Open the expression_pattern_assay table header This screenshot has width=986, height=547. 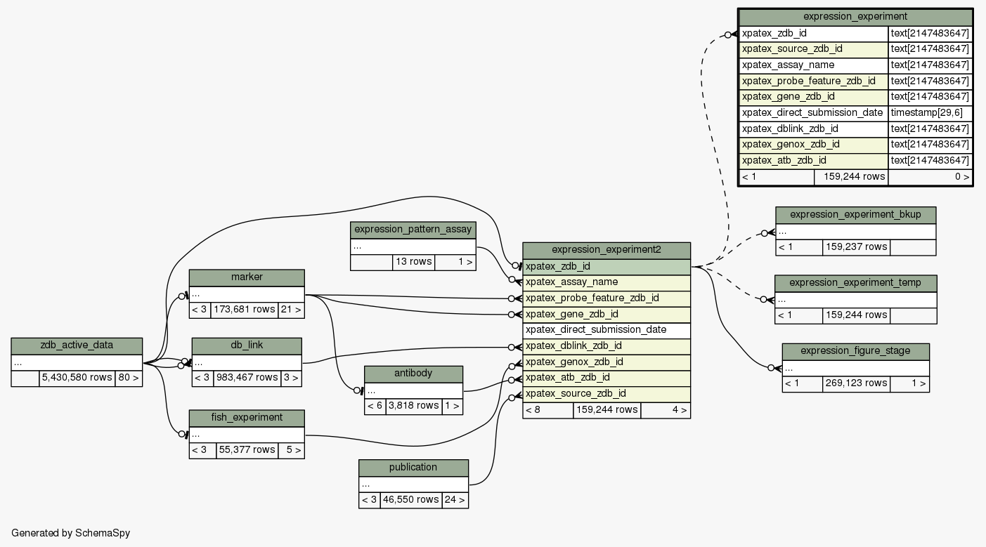pos(413,230)
